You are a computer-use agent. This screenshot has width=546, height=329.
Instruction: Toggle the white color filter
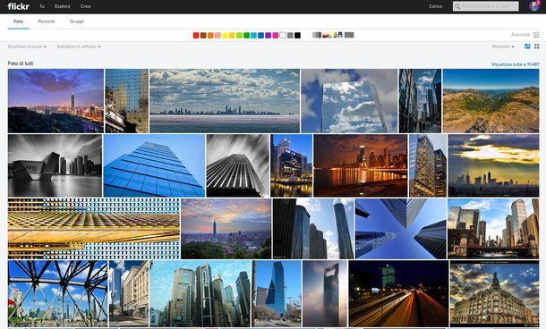click(283, 35)
